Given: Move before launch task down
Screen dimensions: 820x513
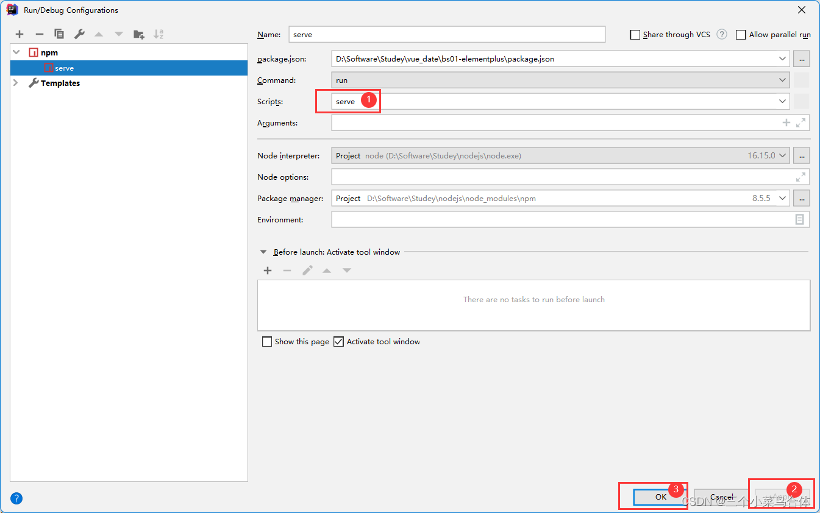Looking at the screenshot, I should (347, 271).
